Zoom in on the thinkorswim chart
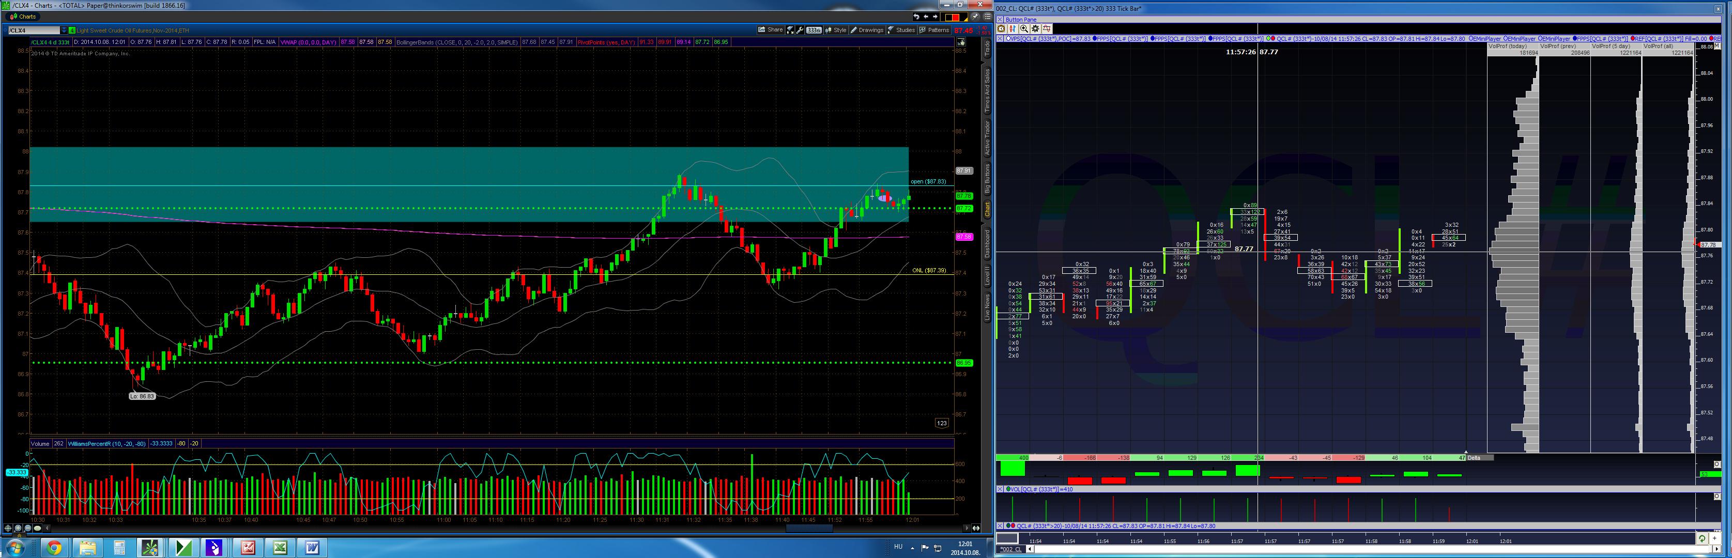Image resolution: width=1732 pixels, height=558 pixels. 19,529
